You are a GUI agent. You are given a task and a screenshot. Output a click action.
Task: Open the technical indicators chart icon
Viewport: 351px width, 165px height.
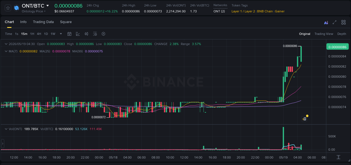click(x=78, y=34)
